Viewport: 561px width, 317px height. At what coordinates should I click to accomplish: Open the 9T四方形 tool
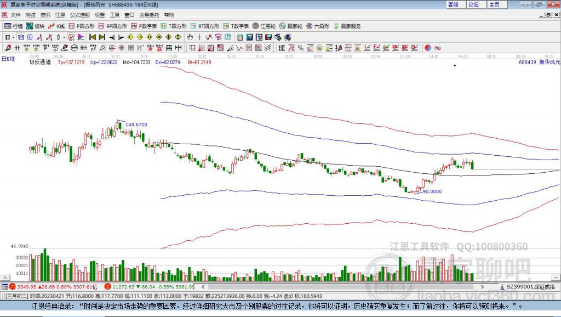(205, 26)
